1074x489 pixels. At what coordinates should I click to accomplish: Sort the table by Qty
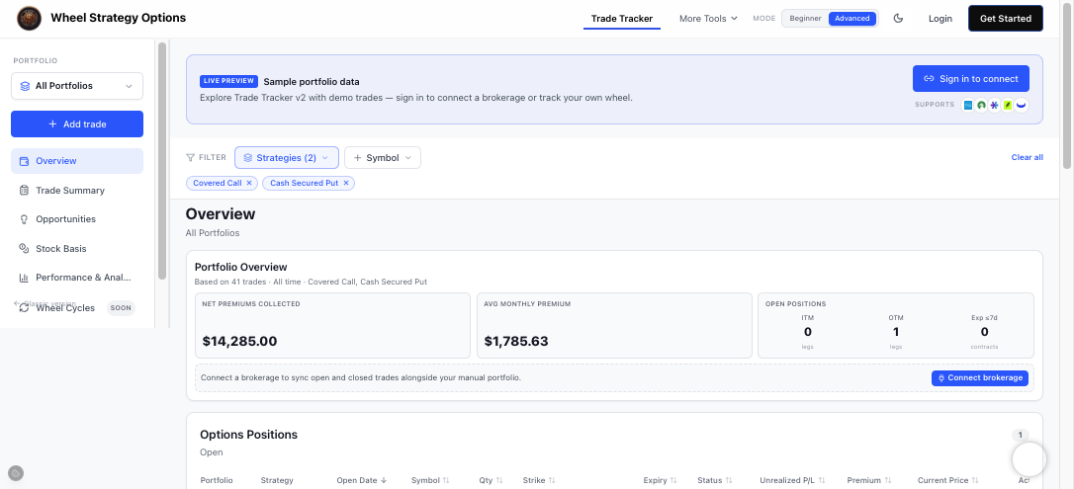(499, 481)
